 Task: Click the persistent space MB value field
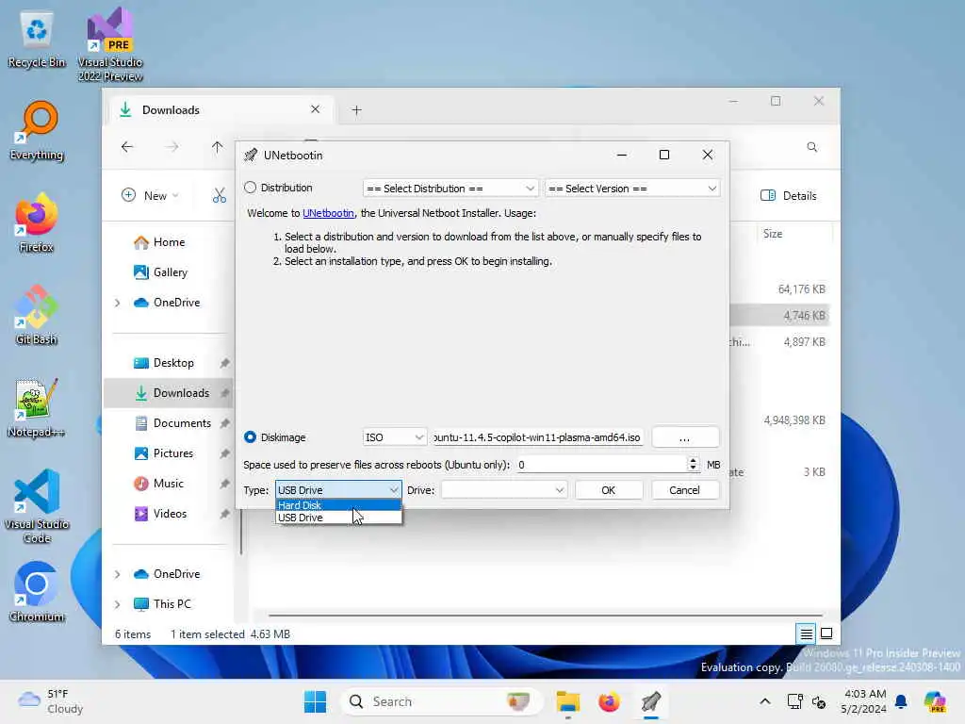coord(600,465)
